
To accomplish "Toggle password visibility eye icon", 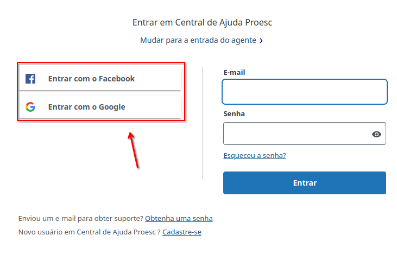I will (376, 134).
